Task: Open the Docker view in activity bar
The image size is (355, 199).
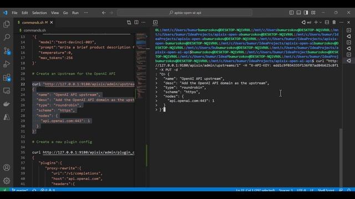Action: click(7, 104)
